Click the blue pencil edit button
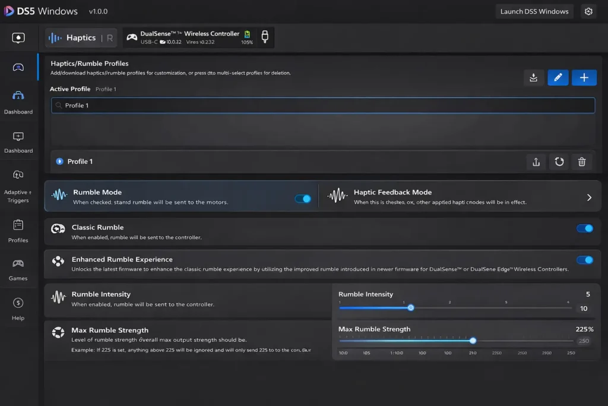The height and width of the screenshot is (406, 608). [558, 77]
